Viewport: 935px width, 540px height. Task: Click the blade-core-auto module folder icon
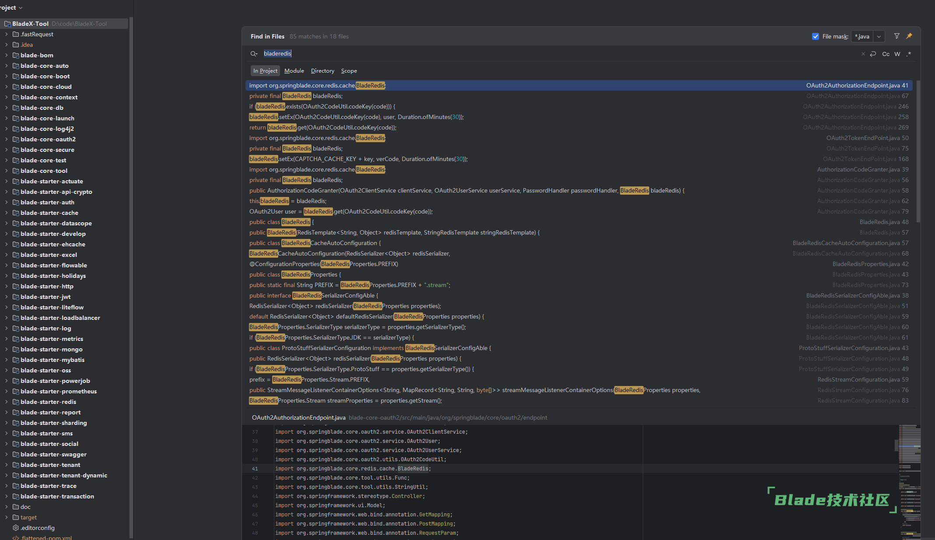(16, 66)
